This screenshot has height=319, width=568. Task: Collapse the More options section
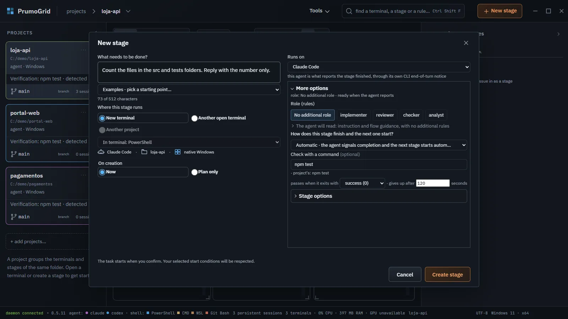point(309,88)
